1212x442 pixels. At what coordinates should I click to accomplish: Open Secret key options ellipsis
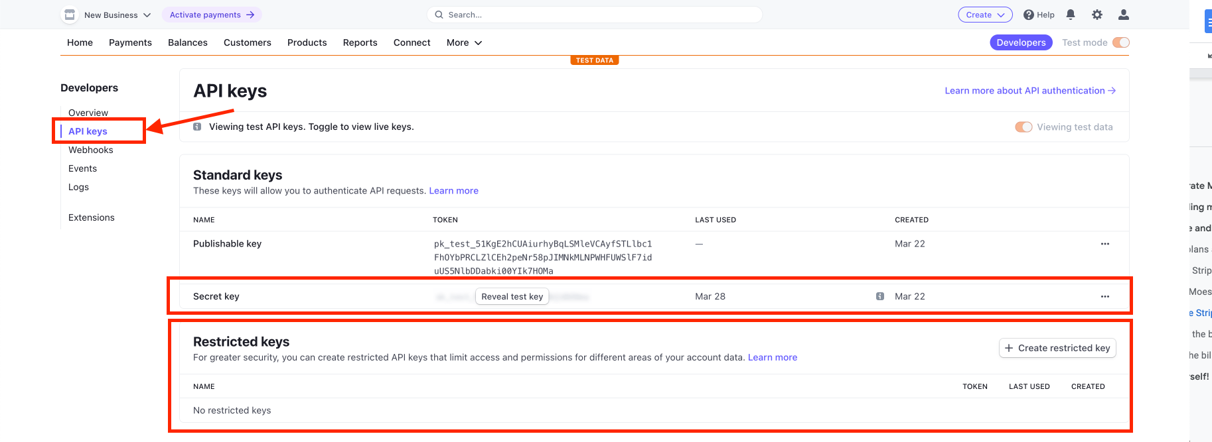pyautogui.click(x=1105, y=296)
